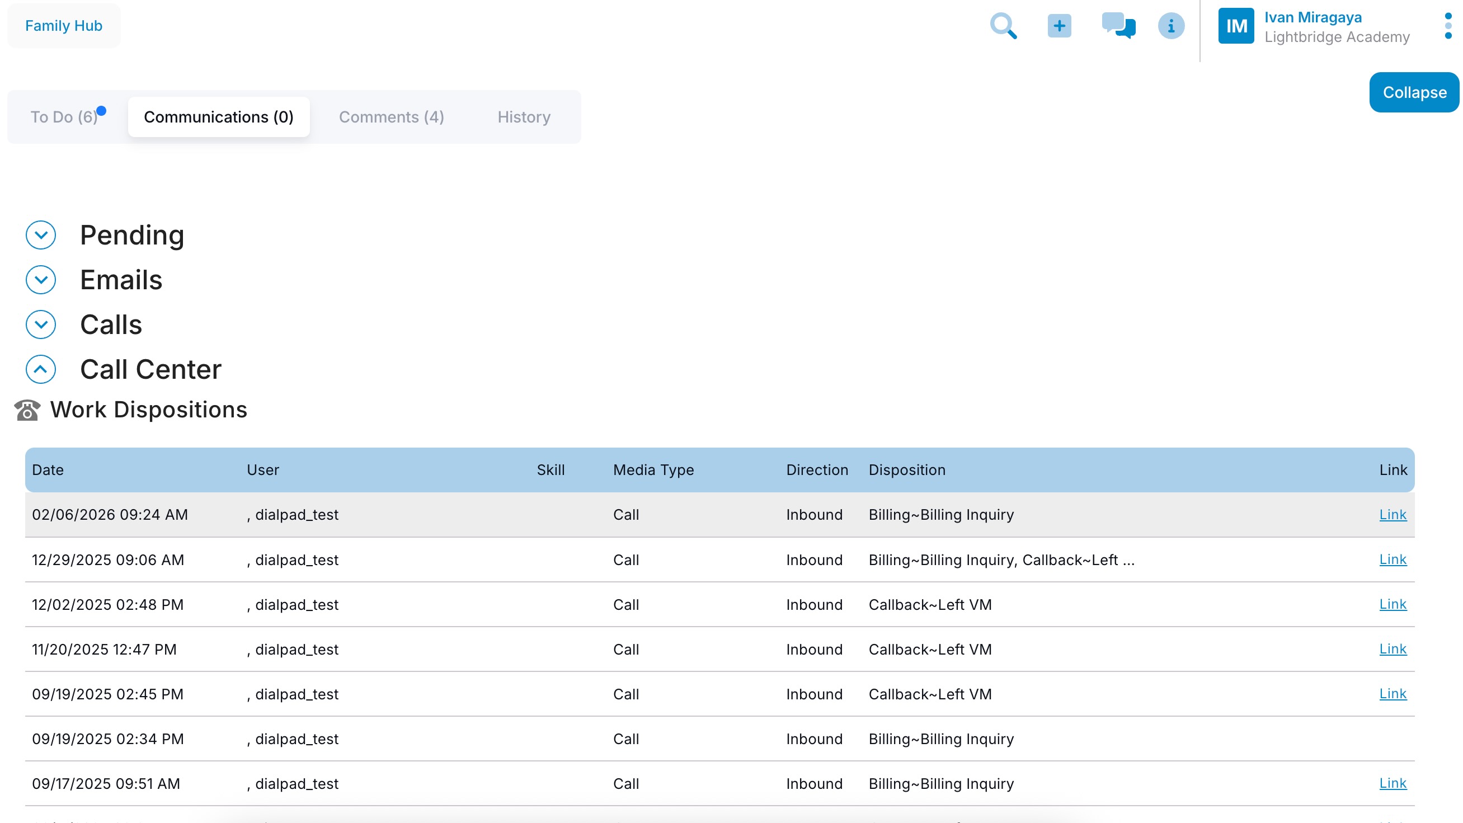Click Callback~Left VM on 11/20/2025 row
Screen dimensions: 1463x823
click(930, 650)
